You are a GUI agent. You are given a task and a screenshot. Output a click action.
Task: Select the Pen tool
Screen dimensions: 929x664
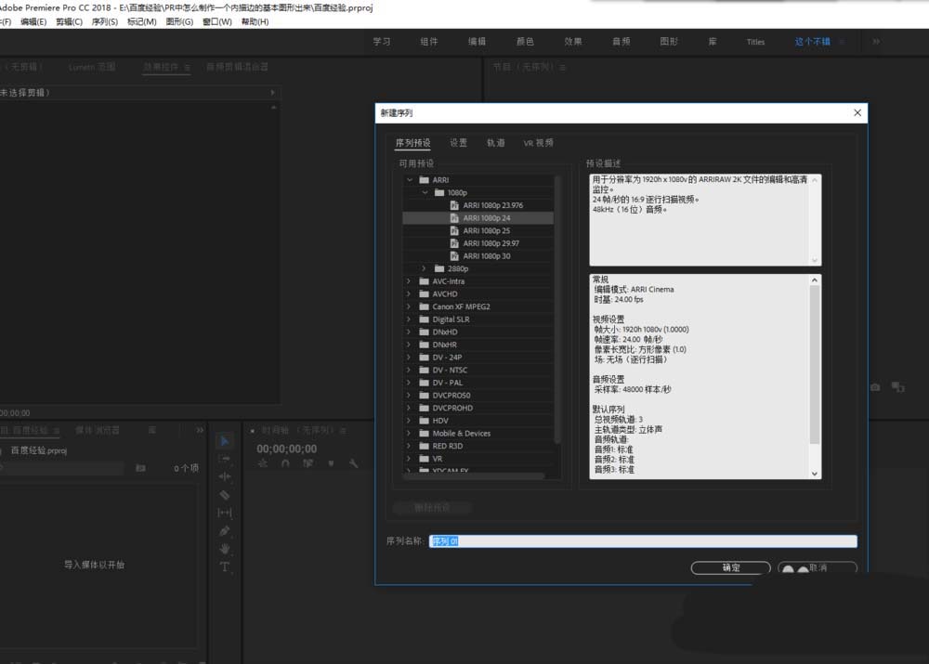(225, 530)
